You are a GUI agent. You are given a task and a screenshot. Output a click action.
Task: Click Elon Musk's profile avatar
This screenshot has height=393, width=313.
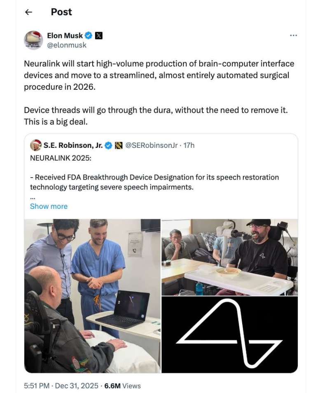click(33, 40)
